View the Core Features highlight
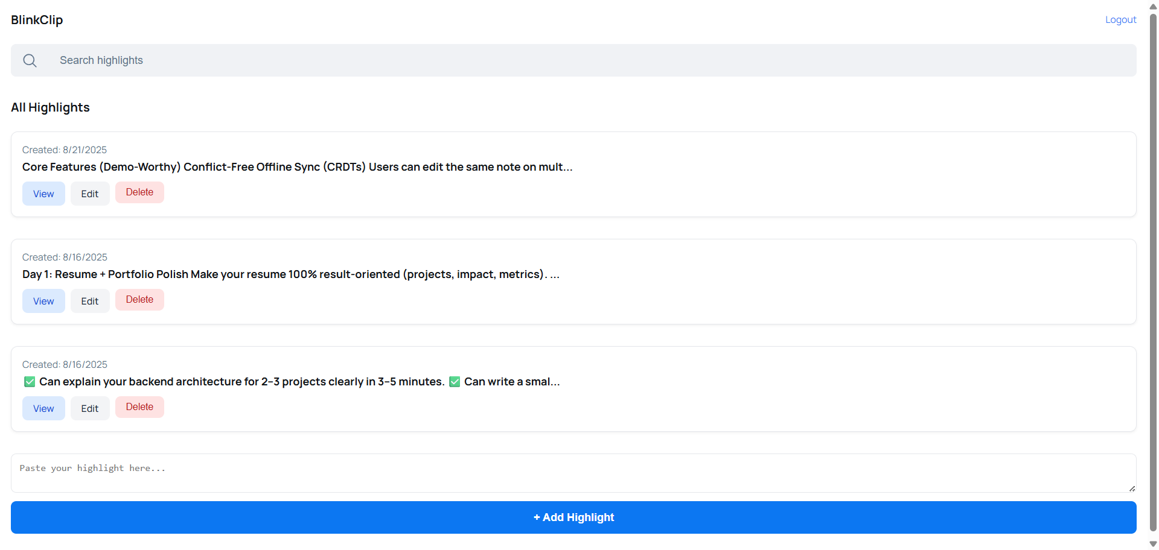The width and height of the screenshot is (1159, 550). [43, 194]
